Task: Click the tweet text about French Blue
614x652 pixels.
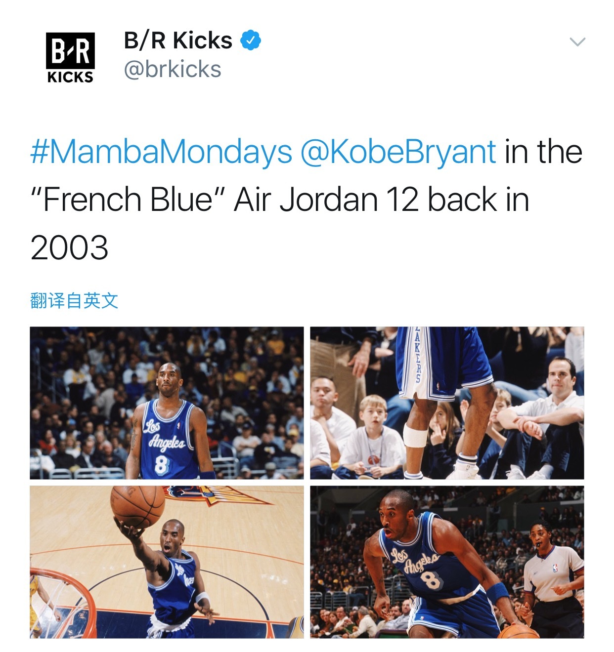Action: (x=307, y=200)
